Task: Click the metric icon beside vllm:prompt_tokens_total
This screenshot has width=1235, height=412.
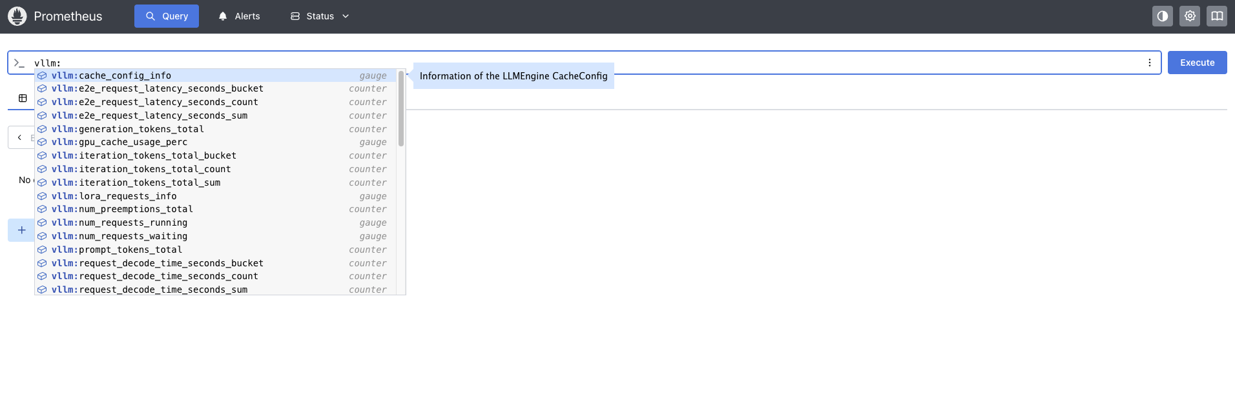Action: (42, 250)
